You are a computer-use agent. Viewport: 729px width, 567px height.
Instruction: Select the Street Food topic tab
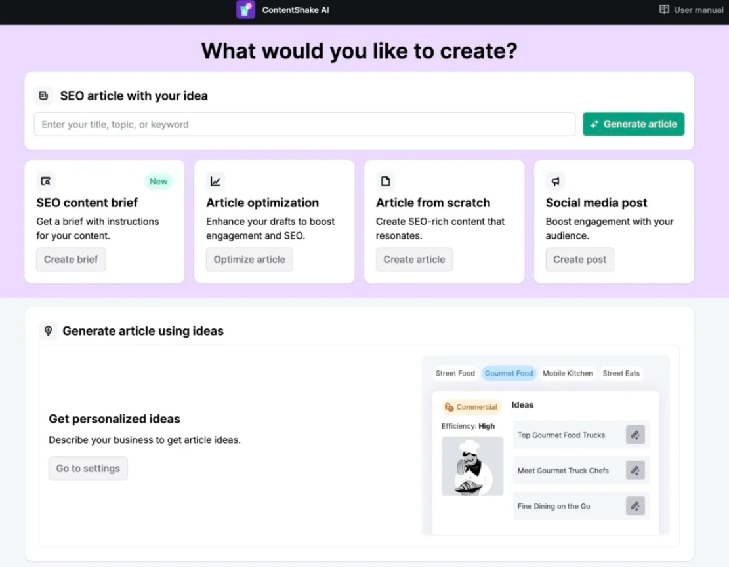click(x=455, y=374)
